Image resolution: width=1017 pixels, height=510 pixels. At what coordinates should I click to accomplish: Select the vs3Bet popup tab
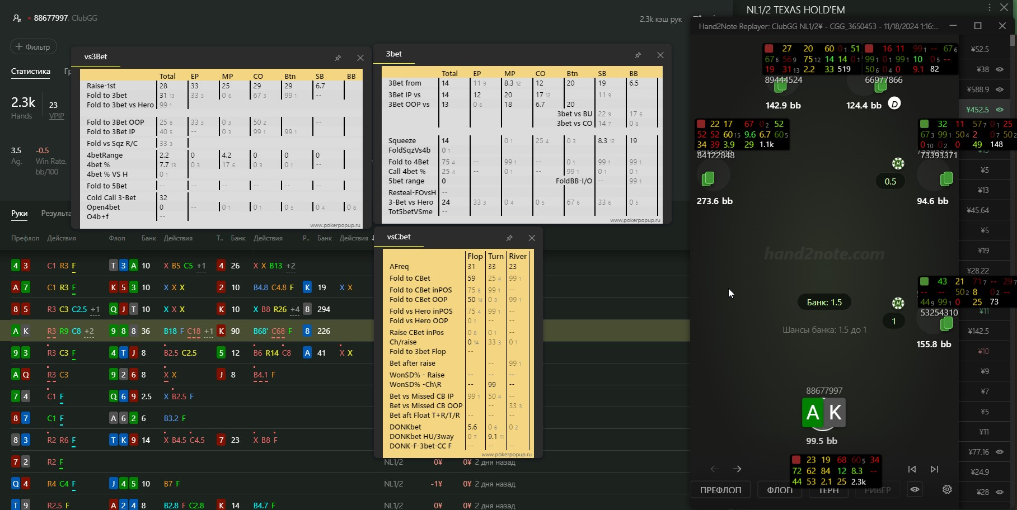coord(96,57)
